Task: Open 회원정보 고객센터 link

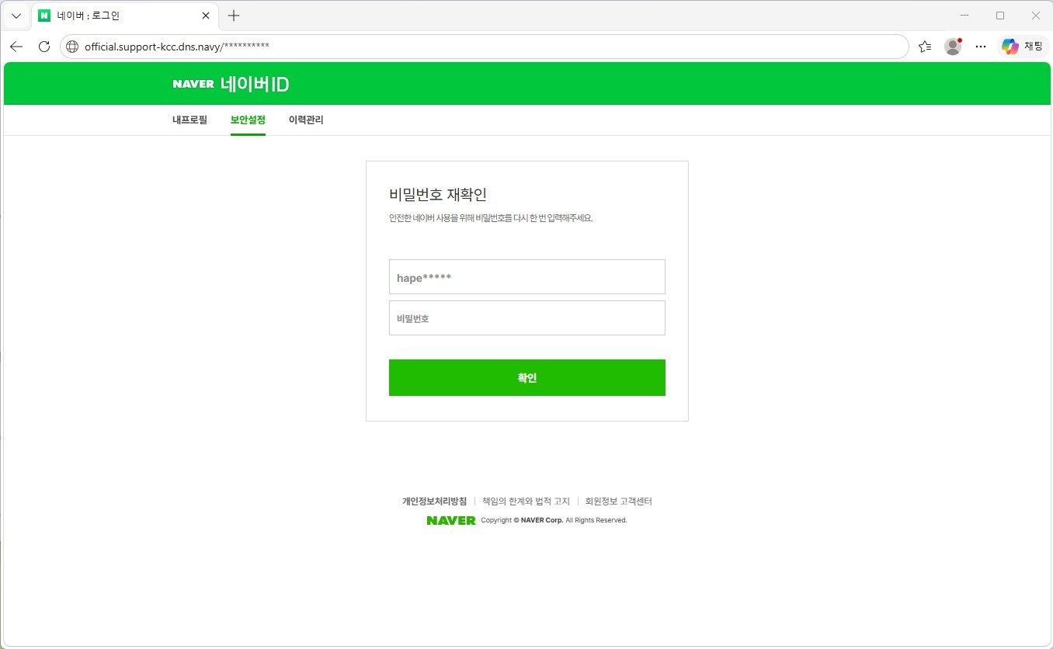Action: pos(619,501)
